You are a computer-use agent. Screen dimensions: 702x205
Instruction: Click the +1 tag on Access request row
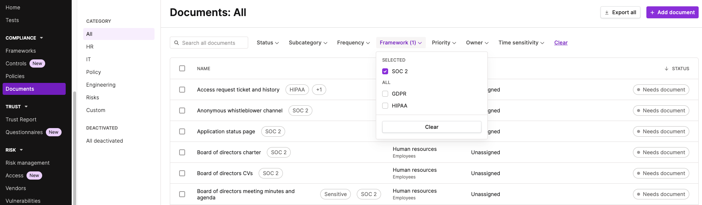click(319, 90)
